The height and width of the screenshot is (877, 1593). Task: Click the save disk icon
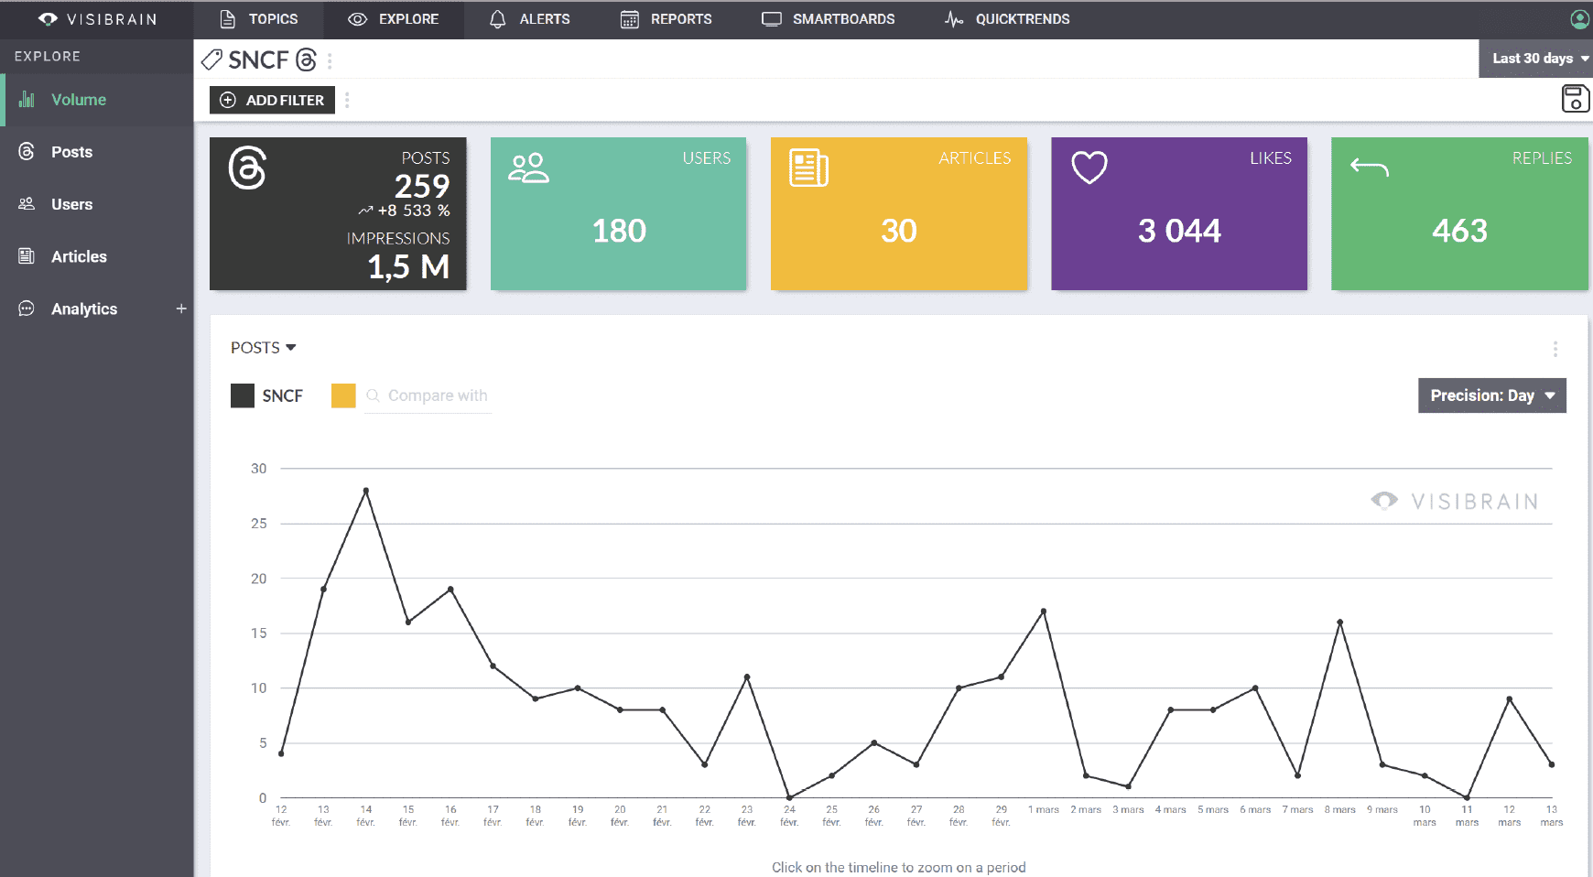coord(1575,99)
